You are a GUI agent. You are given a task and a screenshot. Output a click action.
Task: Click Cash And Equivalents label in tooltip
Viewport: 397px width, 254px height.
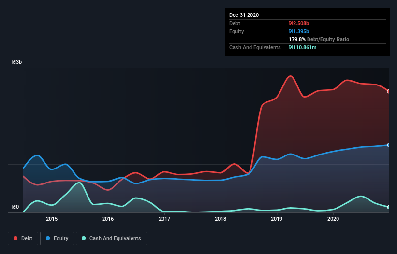pyautogui.click(x=255, y=47)
